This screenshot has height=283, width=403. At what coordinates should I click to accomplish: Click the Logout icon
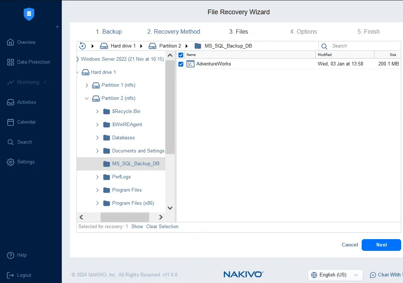tap(11, 275)
